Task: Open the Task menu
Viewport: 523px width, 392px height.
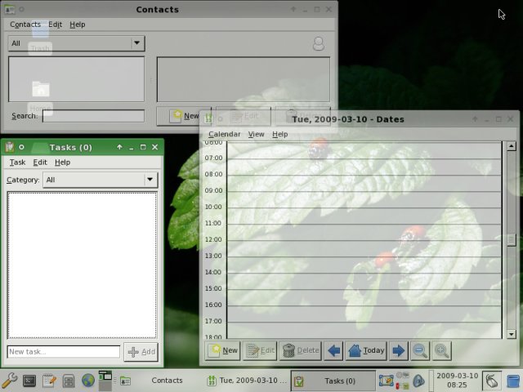Action: click(17, 162)
